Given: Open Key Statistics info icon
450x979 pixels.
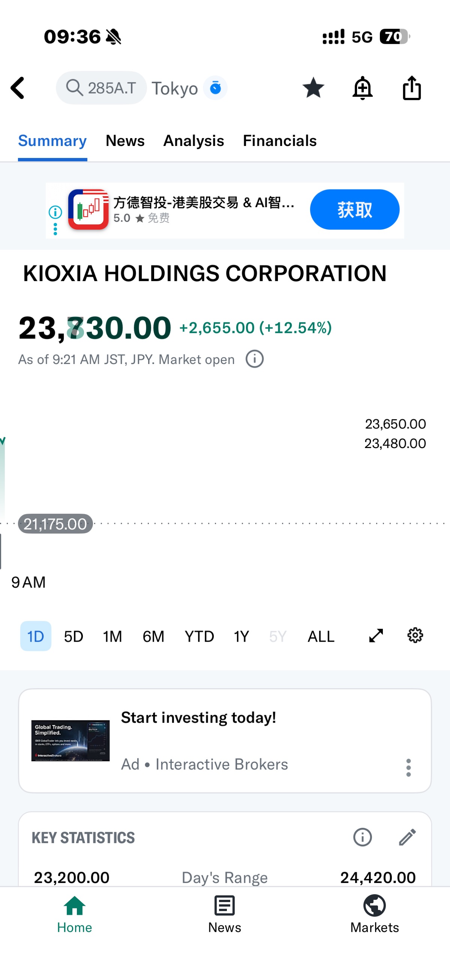Looking at the screenshot, I should pyautogui.click(x=362, y=837).
